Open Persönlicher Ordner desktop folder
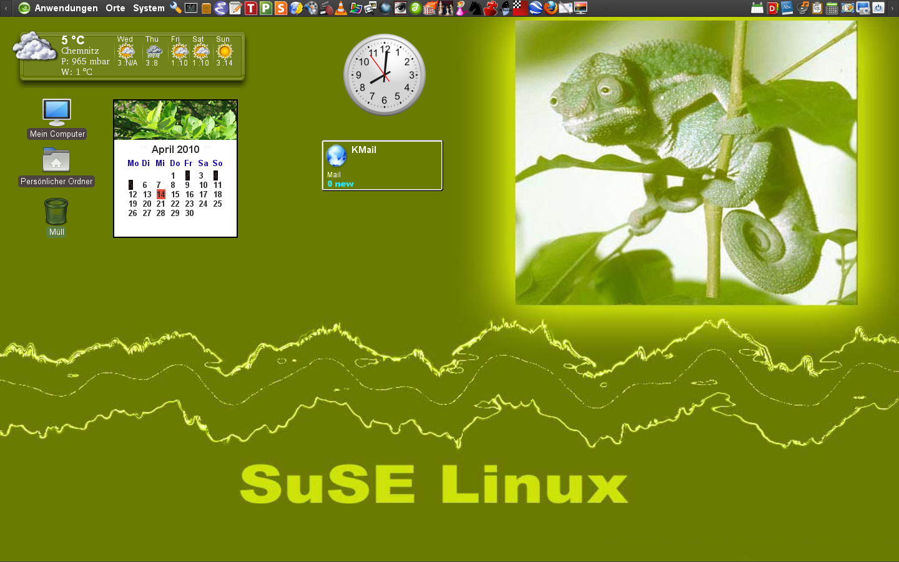 click(56, 167)
